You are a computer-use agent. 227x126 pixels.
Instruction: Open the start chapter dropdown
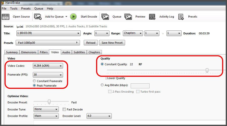coord(152,33)
